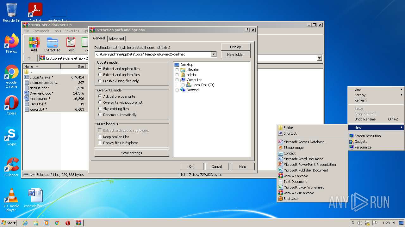The height and width of the screenshot is (227, 405).
Task: Expand the admin tree node
Action: (177, 75)
